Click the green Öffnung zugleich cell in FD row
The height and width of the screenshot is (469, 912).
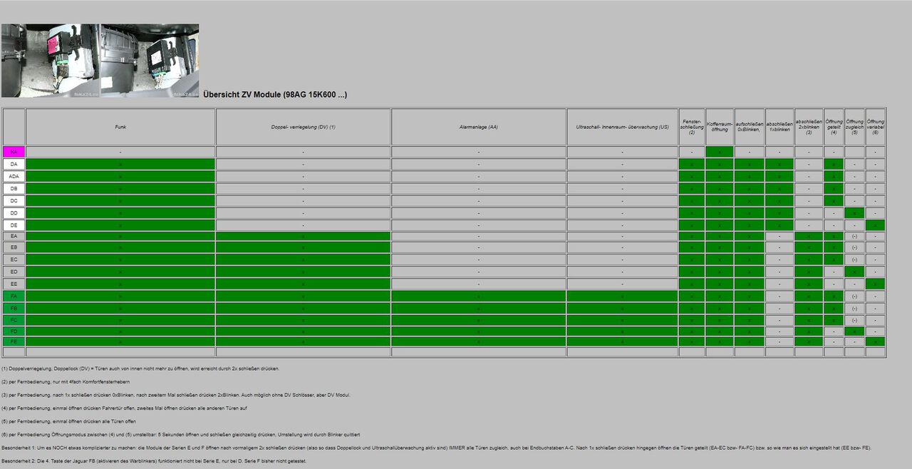(x=854, y=331)
